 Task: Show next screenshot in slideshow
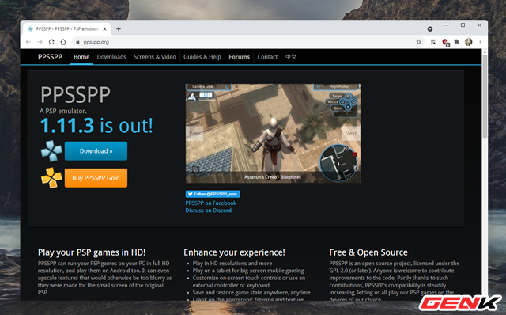pos(351,133)
